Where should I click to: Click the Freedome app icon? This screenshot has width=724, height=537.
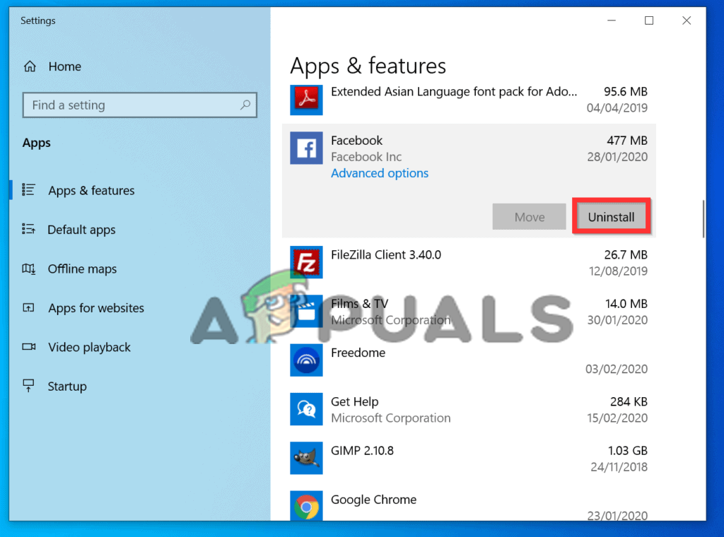tap(306, 360)
